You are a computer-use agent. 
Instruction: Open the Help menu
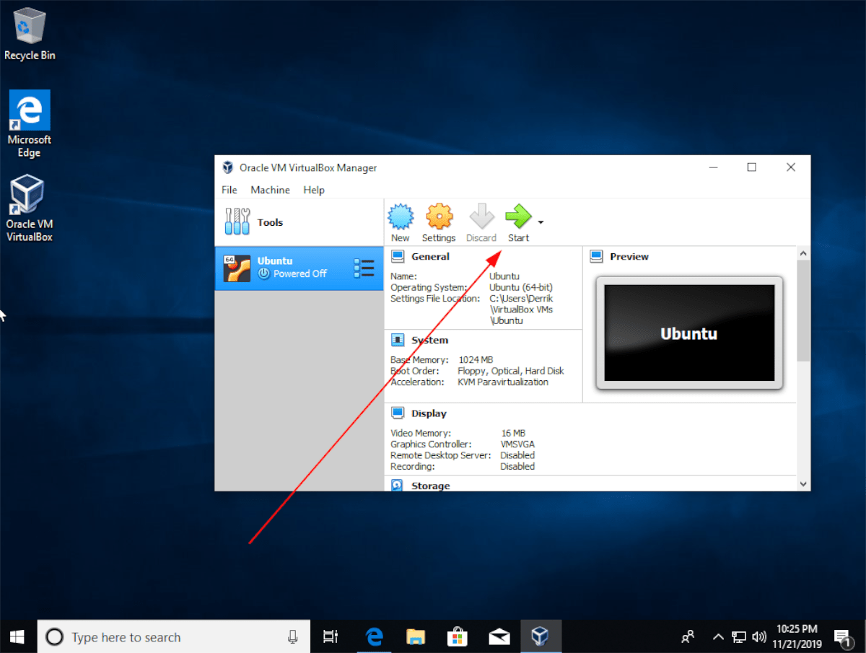(x=314, y=190)
